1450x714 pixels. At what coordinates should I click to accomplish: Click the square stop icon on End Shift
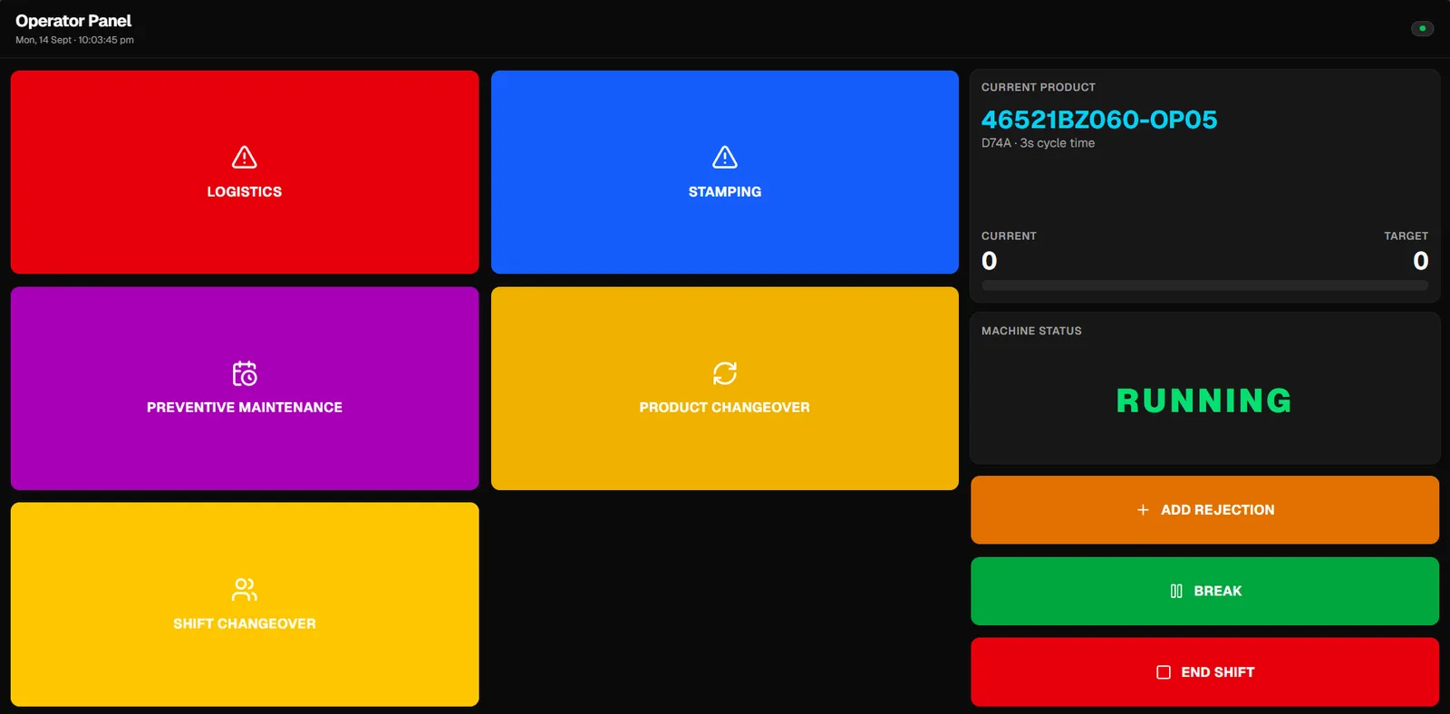[x=1164, y=672]
